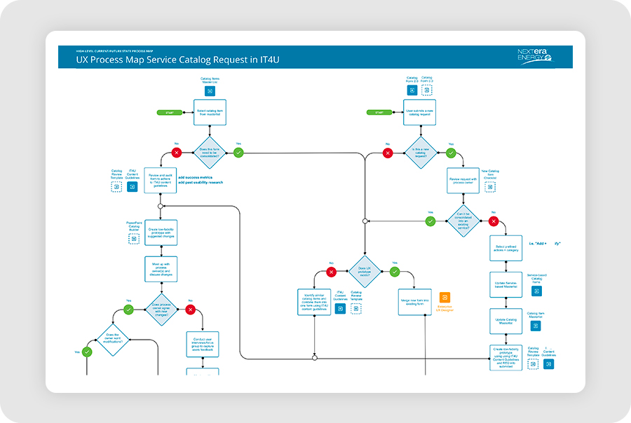
Task: Select the 'Update Service-based Masterlist' box
Action: coord(506,284)
